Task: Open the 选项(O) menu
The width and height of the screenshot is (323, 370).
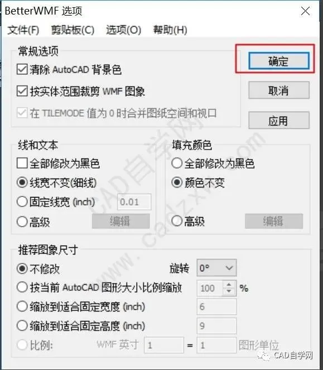Action: click(x=123, y=30)
